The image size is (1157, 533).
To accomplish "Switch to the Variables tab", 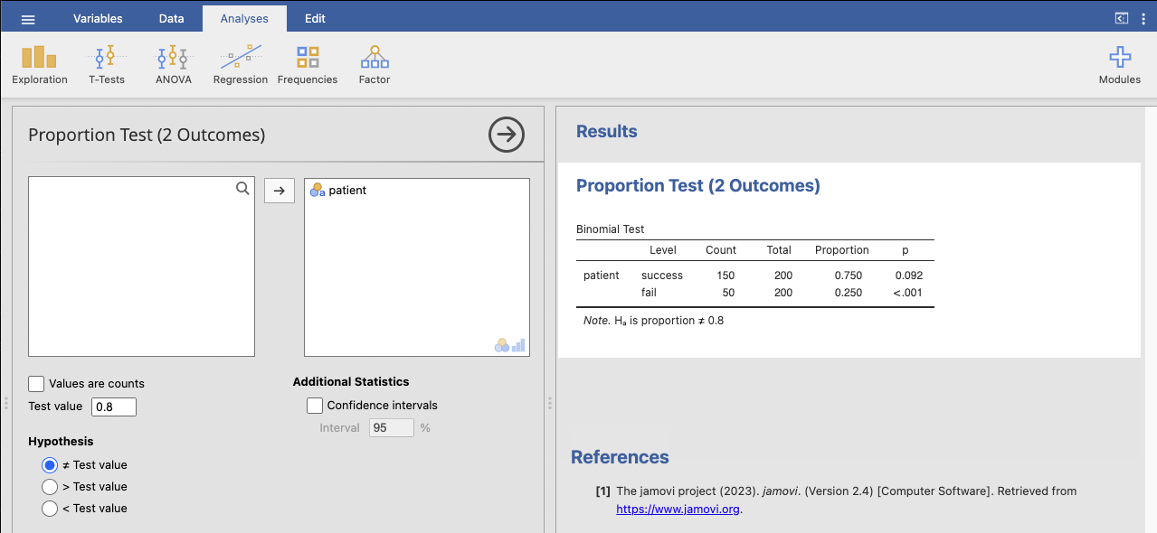I will (x=98, y=18).
